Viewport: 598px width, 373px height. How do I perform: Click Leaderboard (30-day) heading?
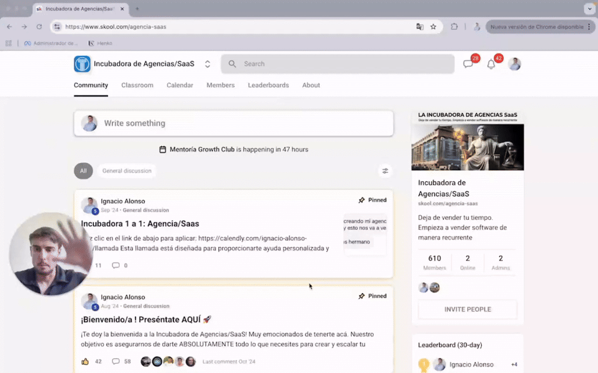point(450,345)
